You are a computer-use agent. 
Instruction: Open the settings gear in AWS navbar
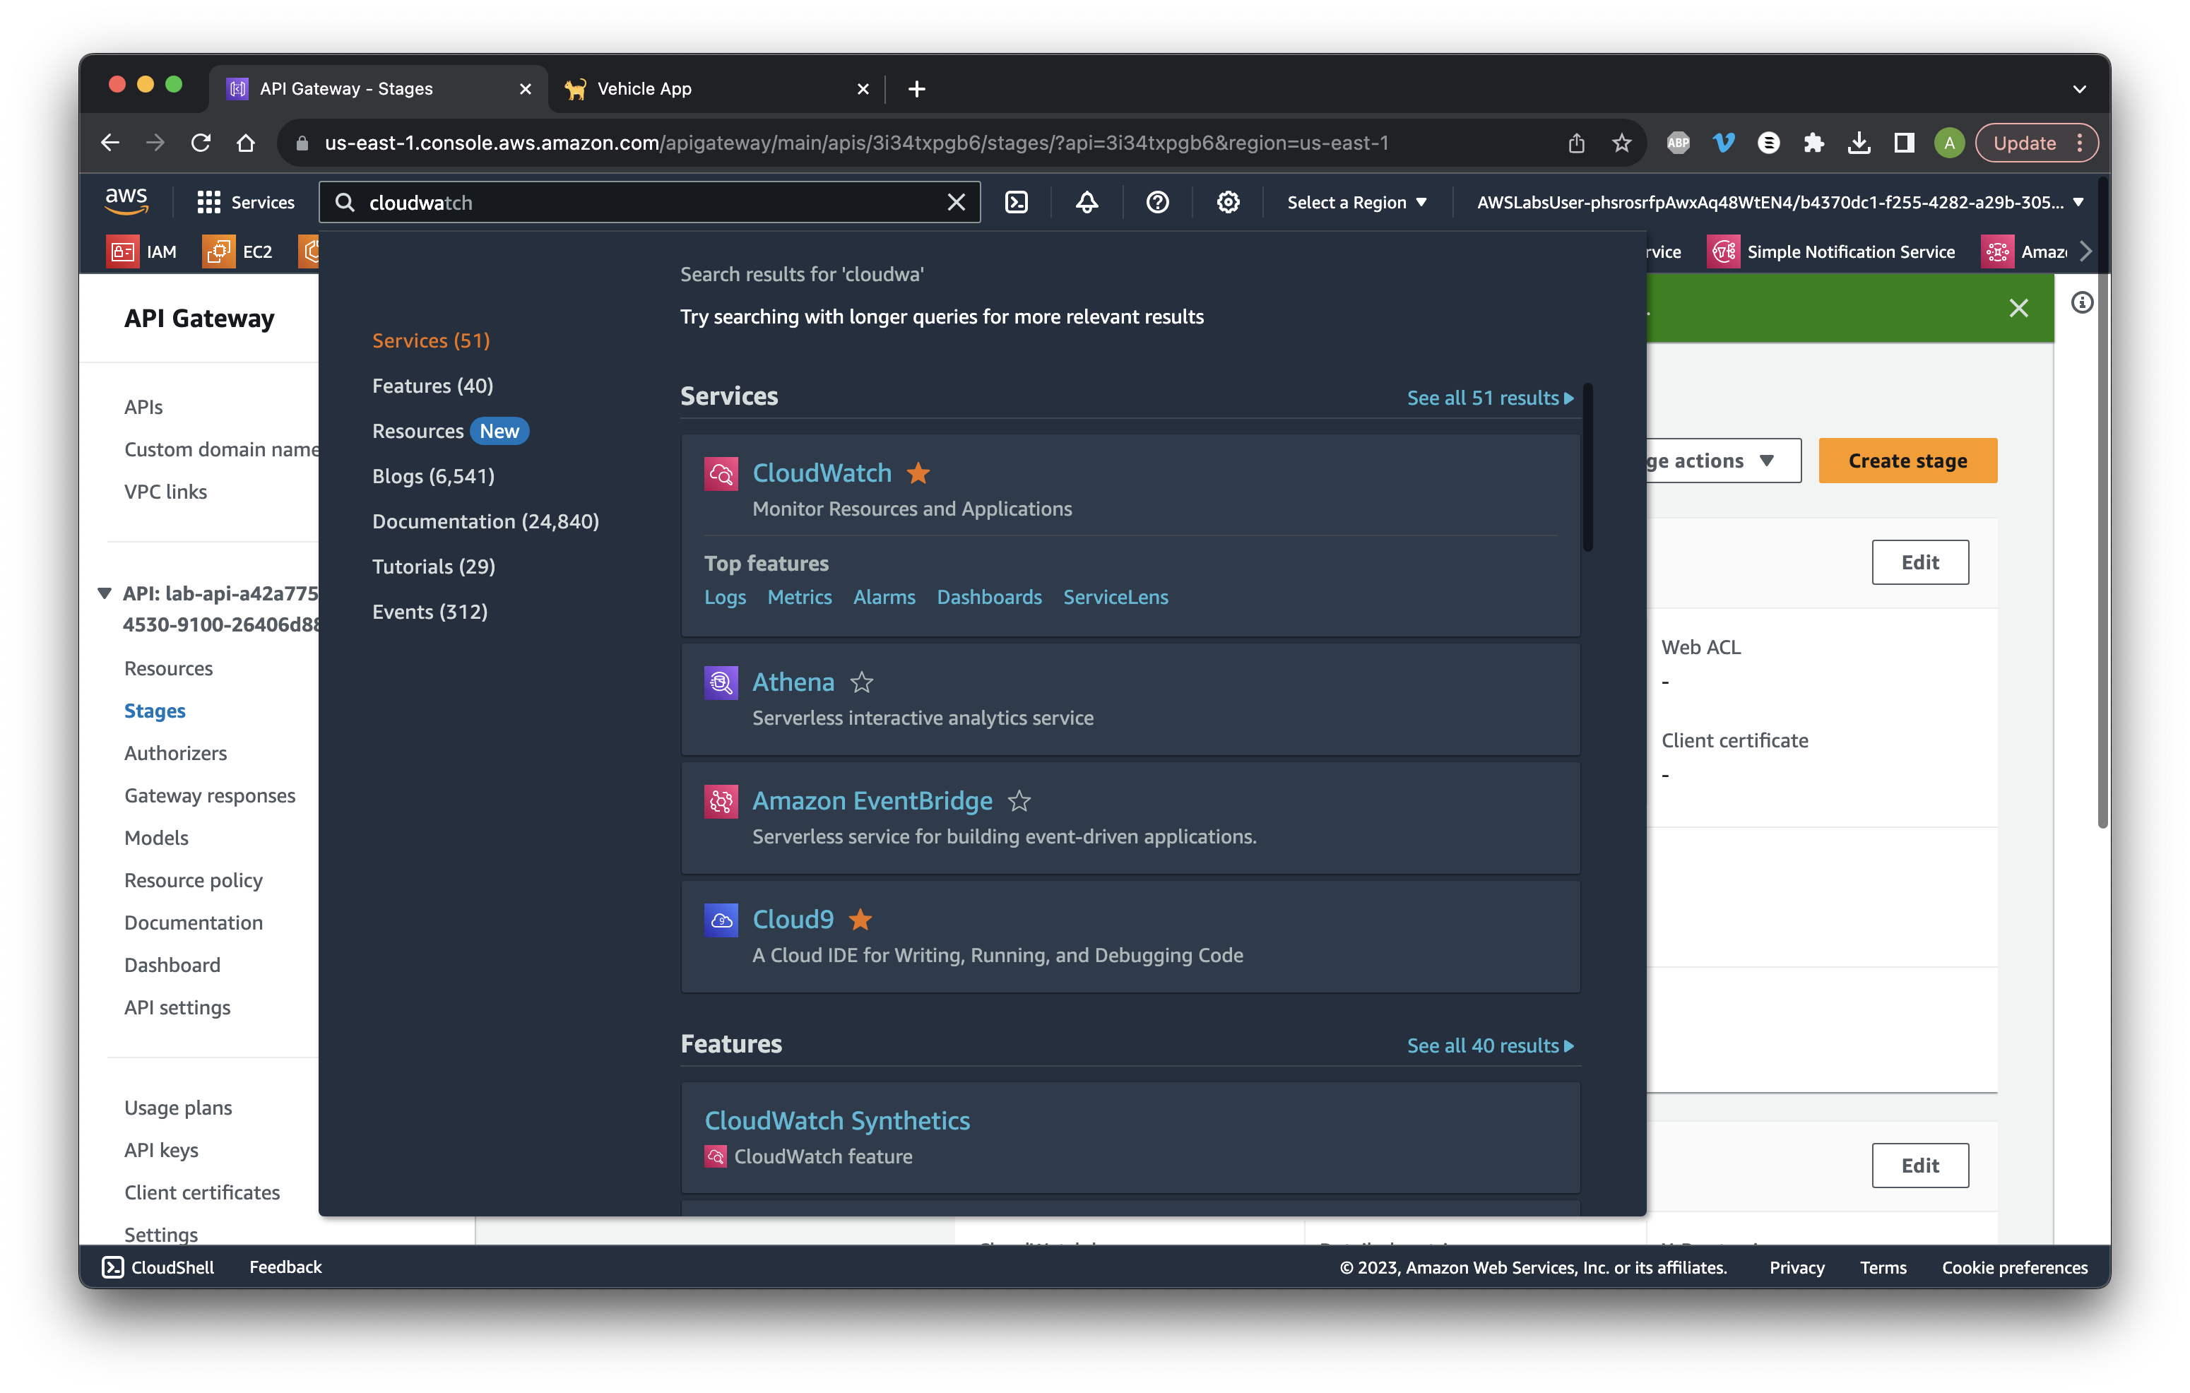pos(1228,202)
